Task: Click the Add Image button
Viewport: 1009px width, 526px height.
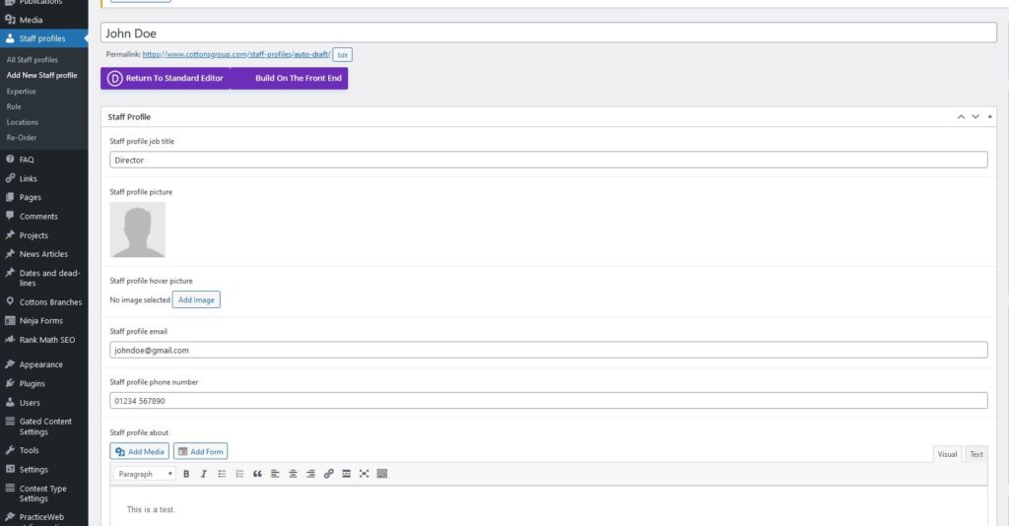Action: coord(196,299)
